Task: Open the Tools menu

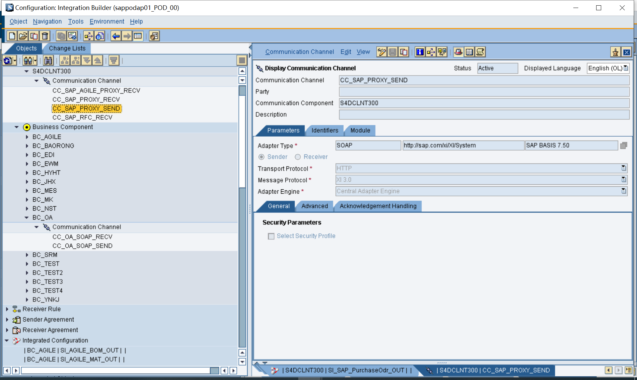Action: coord(76,22)
